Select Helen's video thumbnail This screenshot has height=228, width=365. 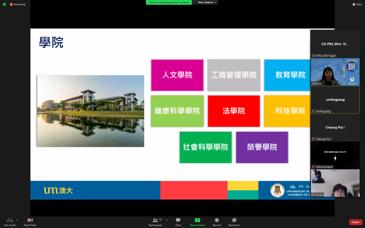tap(335, 183)
